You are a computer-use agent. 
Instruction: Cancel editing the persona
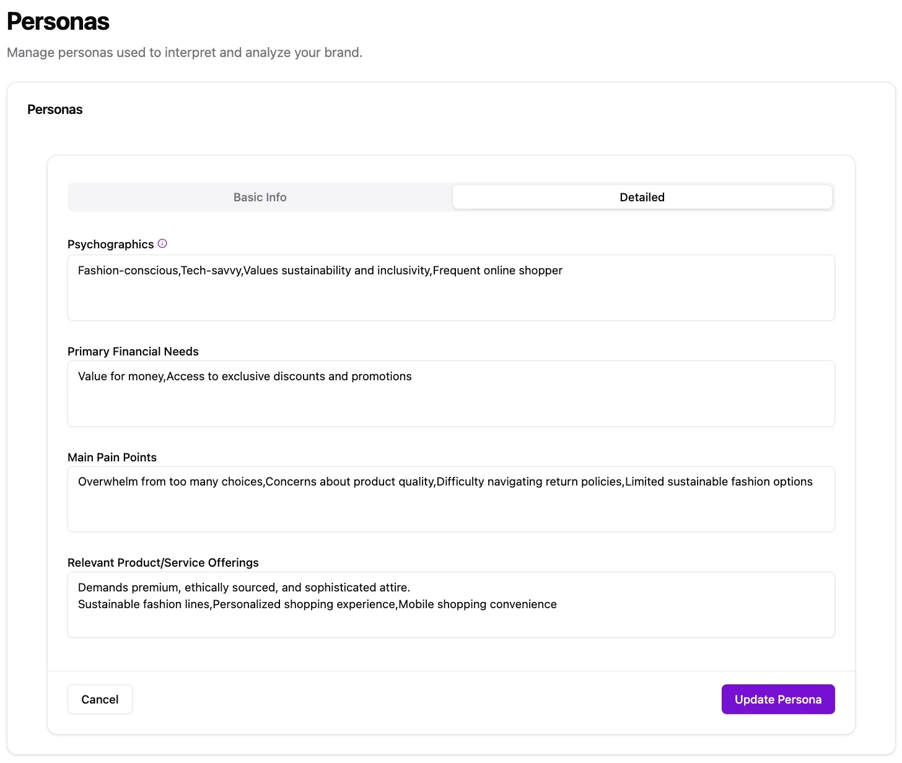click(x=100, y=699)
